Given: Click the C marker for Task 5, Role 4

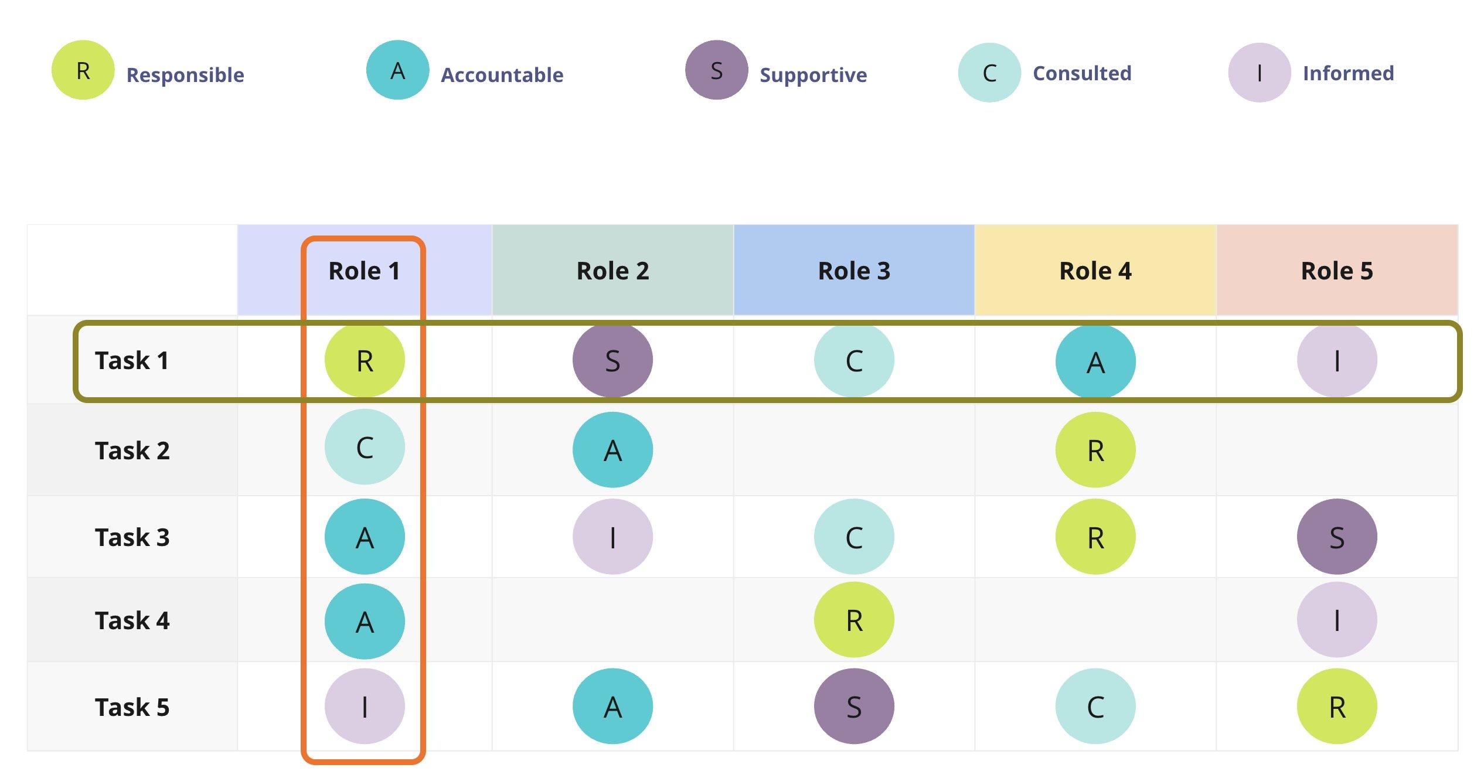Looking at the screenshot, I should [x=1095, y=707].
